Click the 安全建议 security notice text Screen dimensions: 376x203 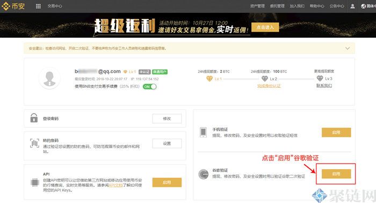(98, 48)
